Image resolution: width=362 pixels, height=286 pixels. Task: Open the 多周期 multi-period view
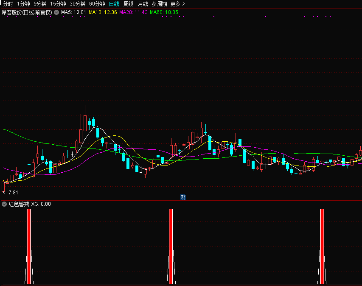pos(160,4)
